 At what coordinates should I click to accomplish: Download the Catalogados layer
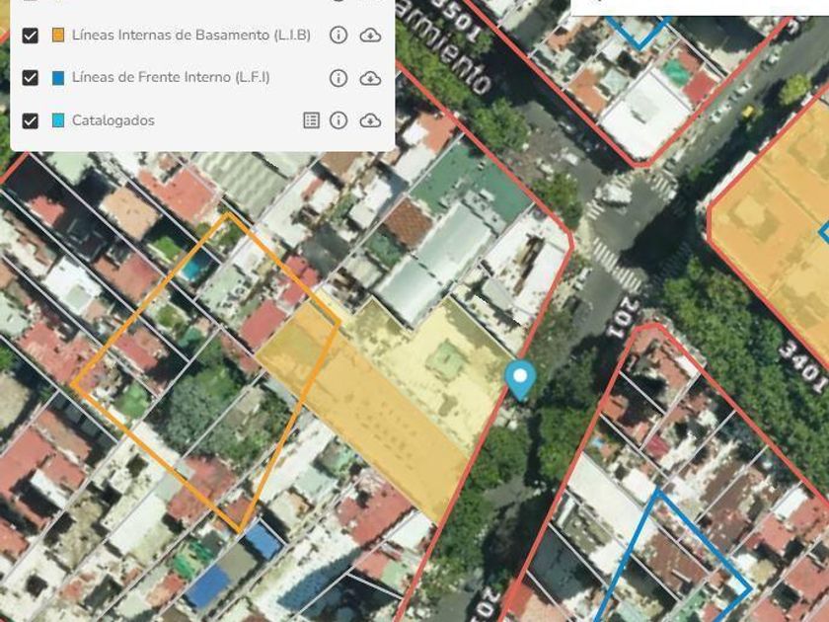coord(371,120)
